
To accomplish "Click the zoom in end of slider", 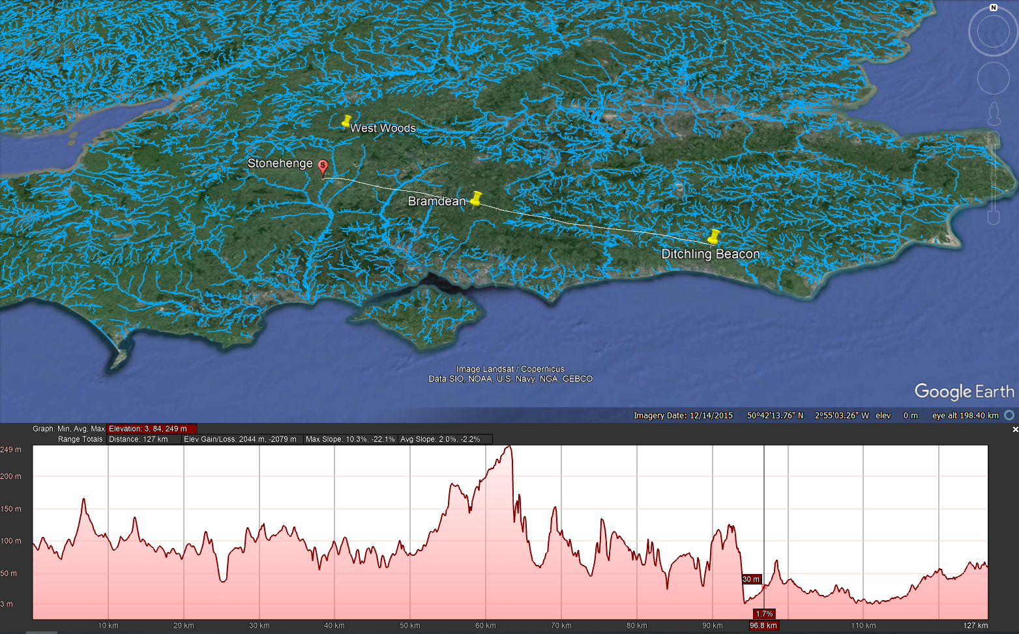I will 994,138.
